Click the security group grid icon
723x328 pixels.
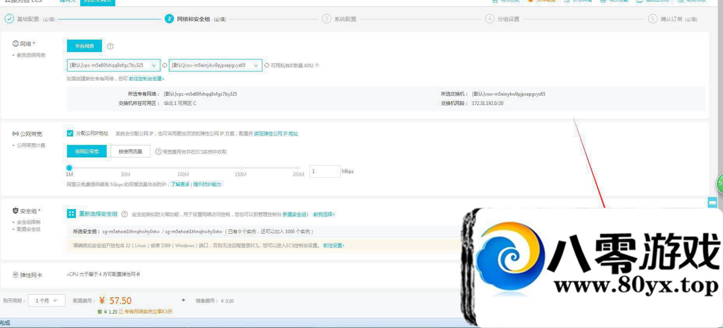[x=71, y=213]
